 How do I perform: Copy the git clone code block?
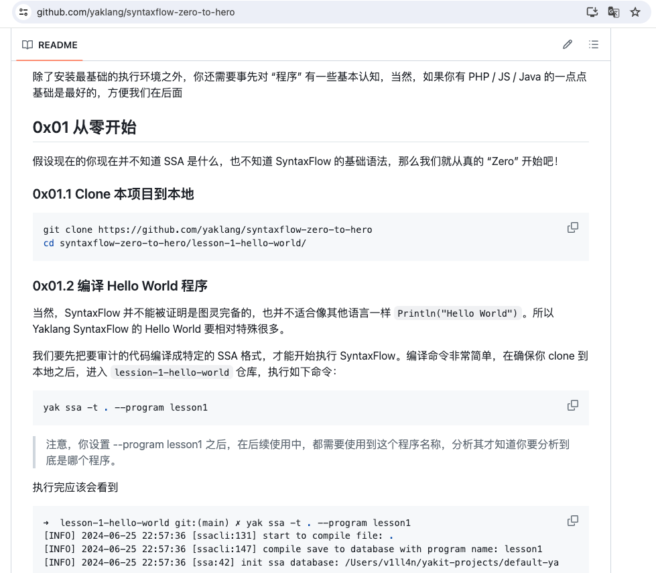click(573, 227)
